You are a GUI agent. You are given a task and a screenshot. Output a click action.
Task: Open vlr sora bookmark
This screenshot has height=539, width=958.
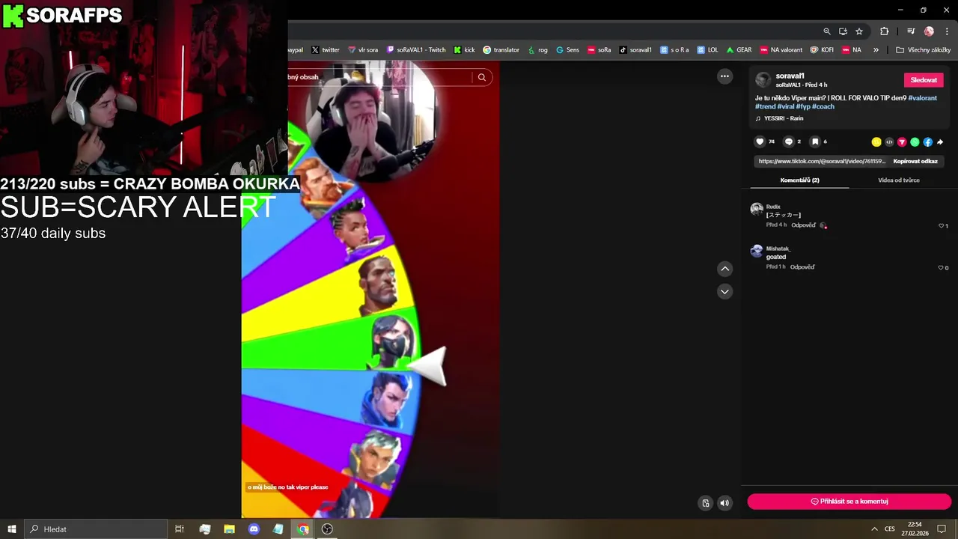pos(363,50)
